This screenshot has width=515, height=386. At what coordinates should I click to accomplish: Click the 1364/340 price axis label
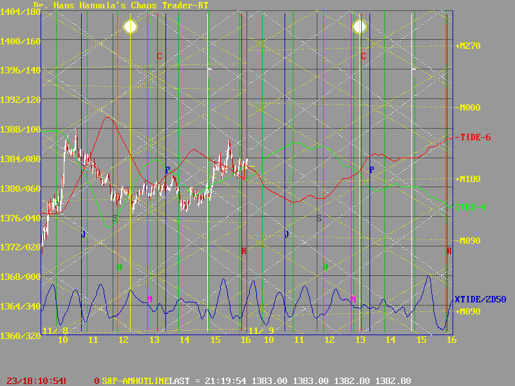(21, 306)
